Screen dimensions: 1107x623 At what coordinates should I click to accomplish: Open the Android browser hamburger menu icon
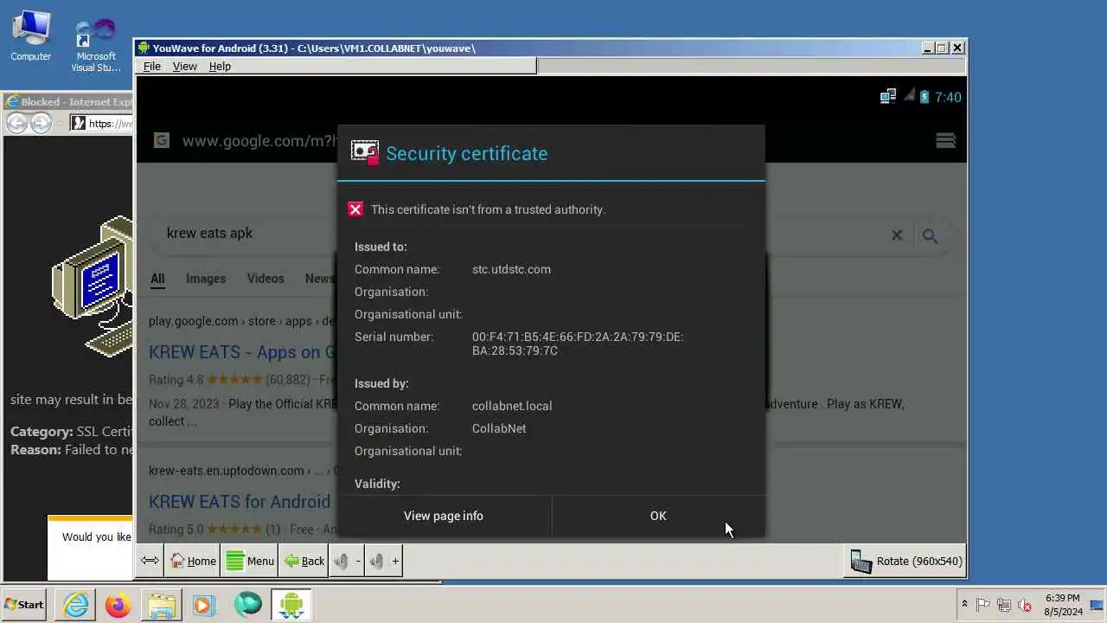click(945, 140)
